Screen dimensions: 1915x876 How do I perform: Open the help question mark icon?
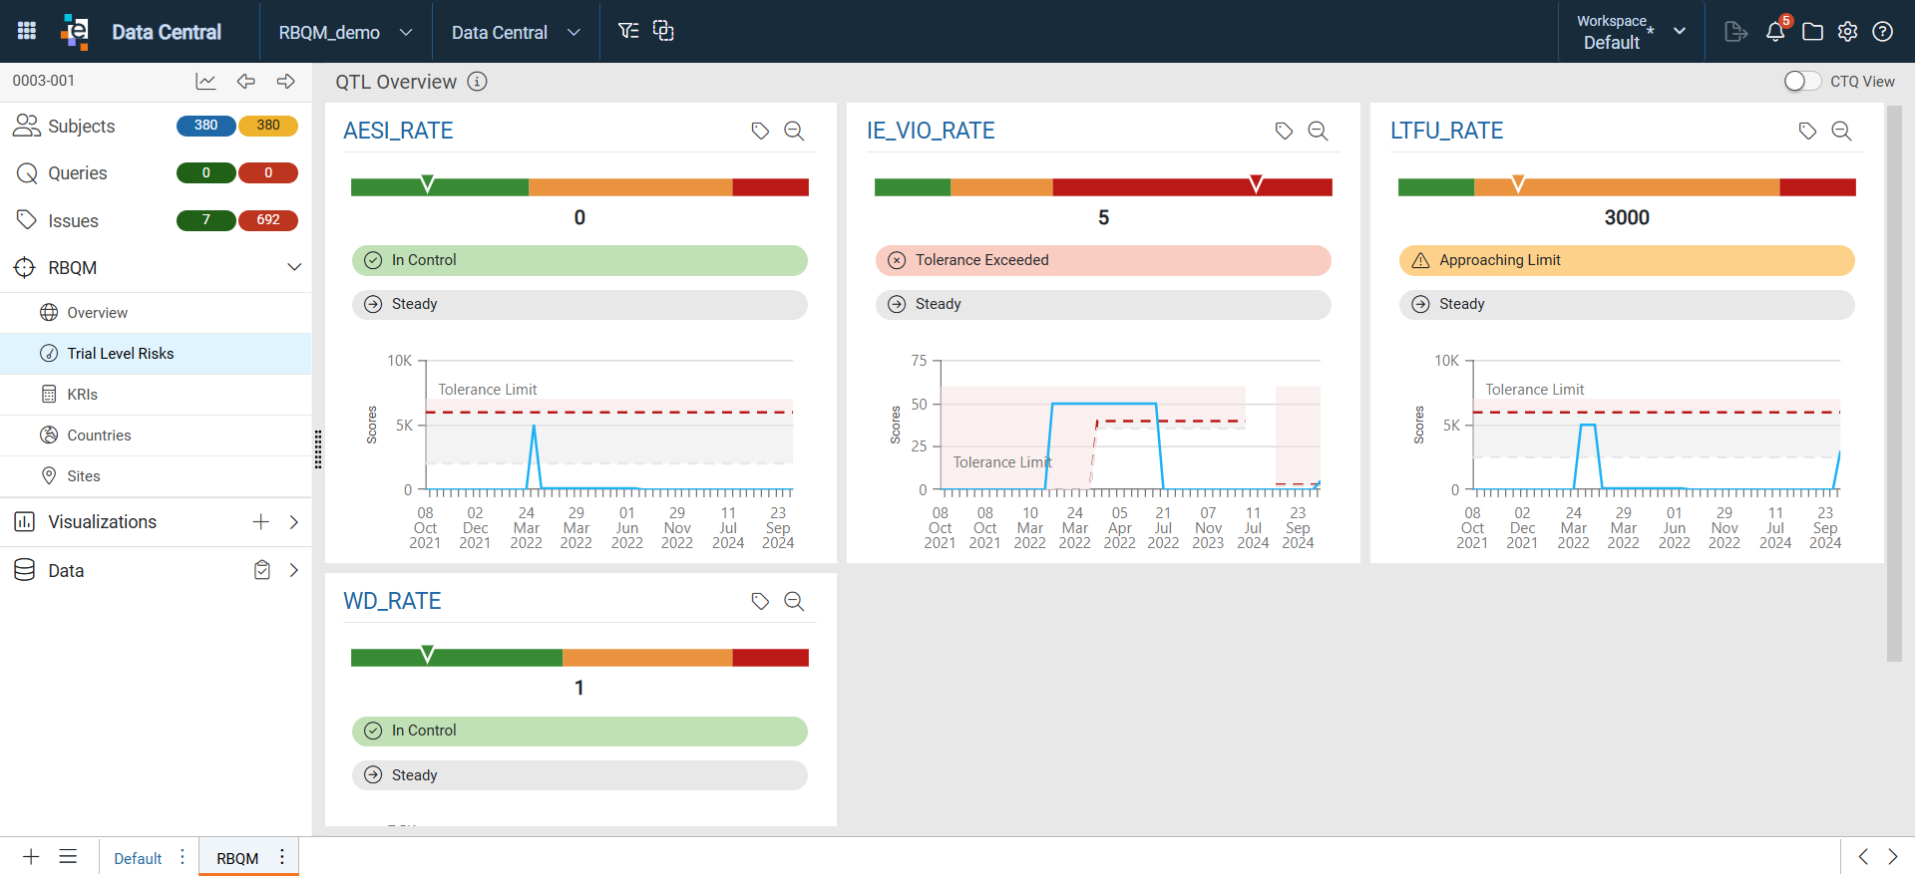[x=1883, y=32]
